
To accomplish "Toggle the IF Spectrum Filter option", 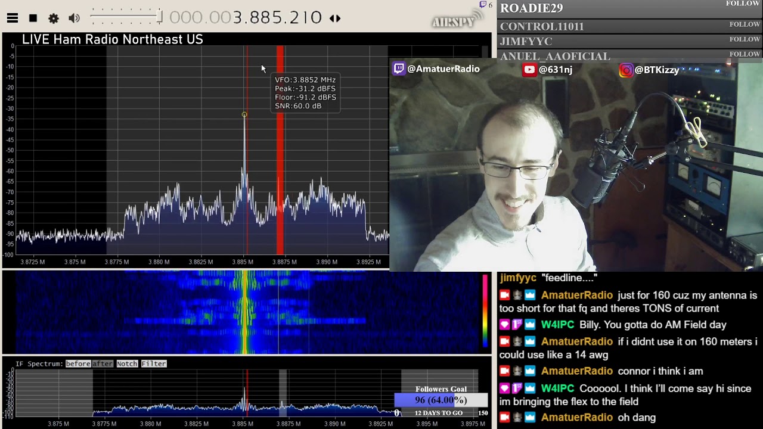I will pyautogui.click(x=154, y=363).
